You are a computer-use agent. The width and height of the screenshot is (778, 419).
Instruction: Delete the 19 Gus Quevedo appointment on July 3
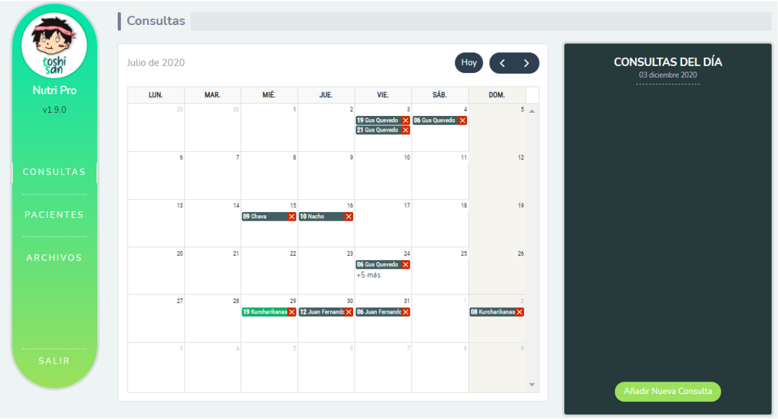406,120
